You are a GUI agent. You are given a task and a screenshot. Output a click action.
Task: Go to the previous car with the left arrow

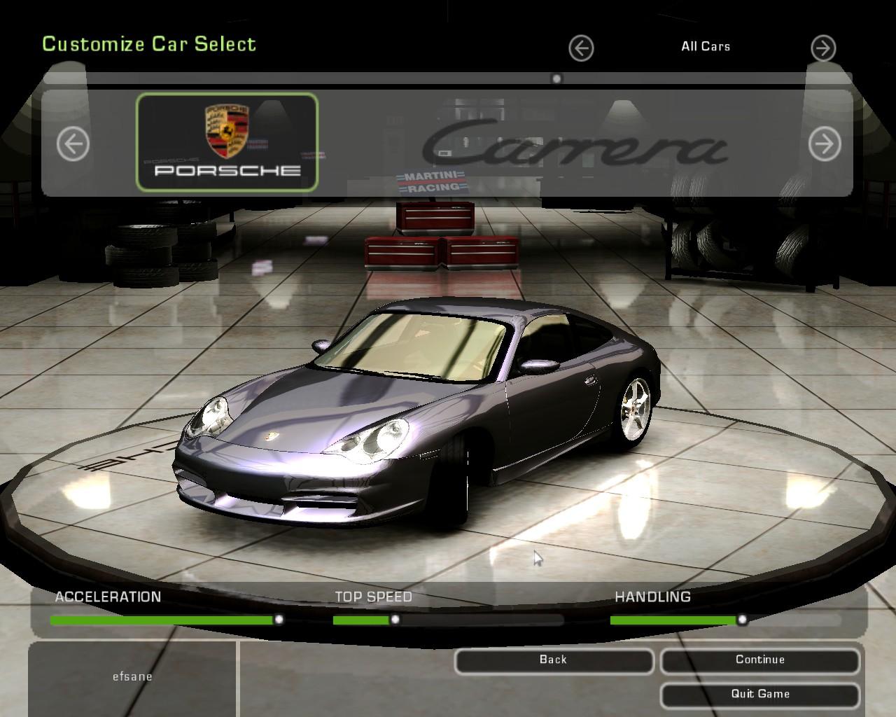pos(73,144)
